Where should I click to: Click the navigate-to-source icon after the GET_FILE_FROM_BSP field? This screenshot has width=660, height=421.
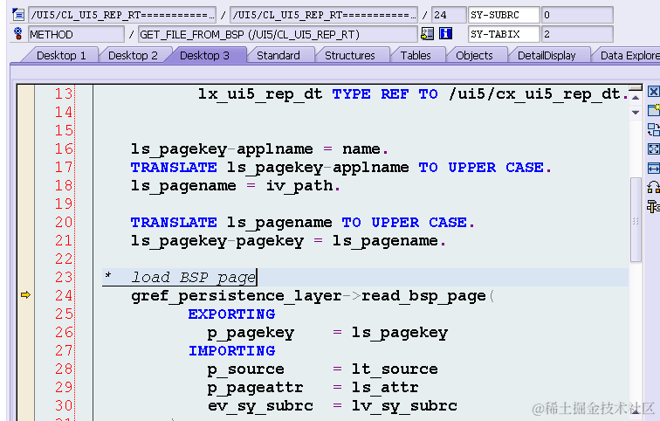tap(427, 34)
